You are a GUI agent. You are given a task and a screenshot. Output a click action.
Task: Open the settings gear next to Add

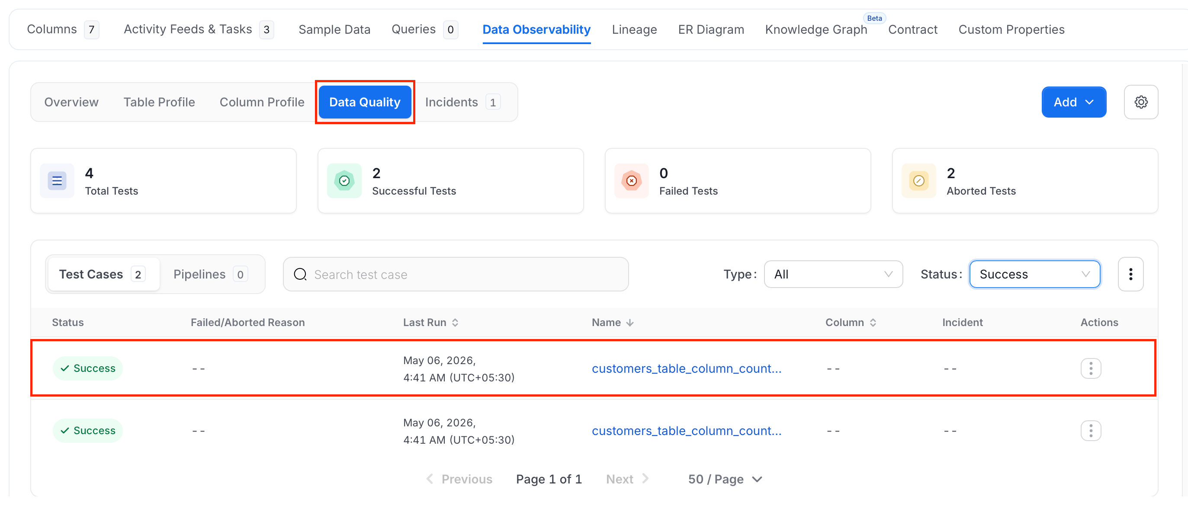tap(1140, 102)
